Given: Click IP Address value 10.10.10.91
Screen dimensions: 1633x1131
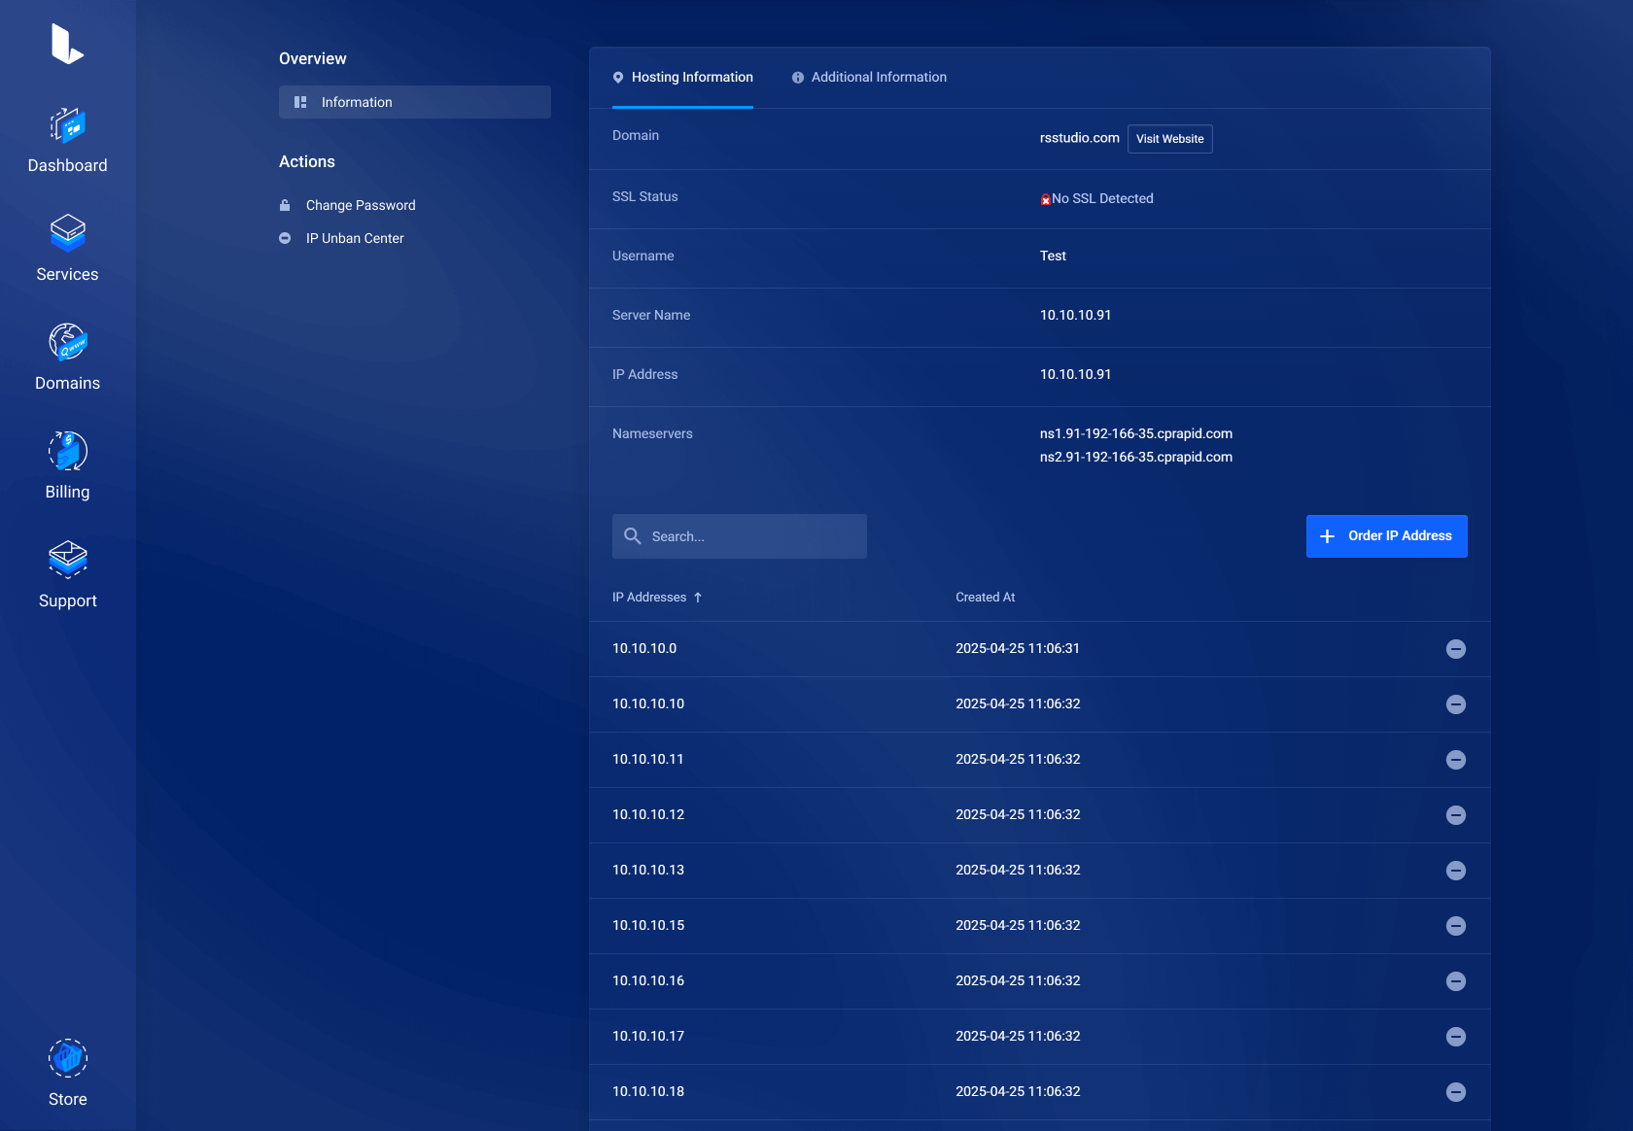Looking at the screenshot, I should [1075, 374].
